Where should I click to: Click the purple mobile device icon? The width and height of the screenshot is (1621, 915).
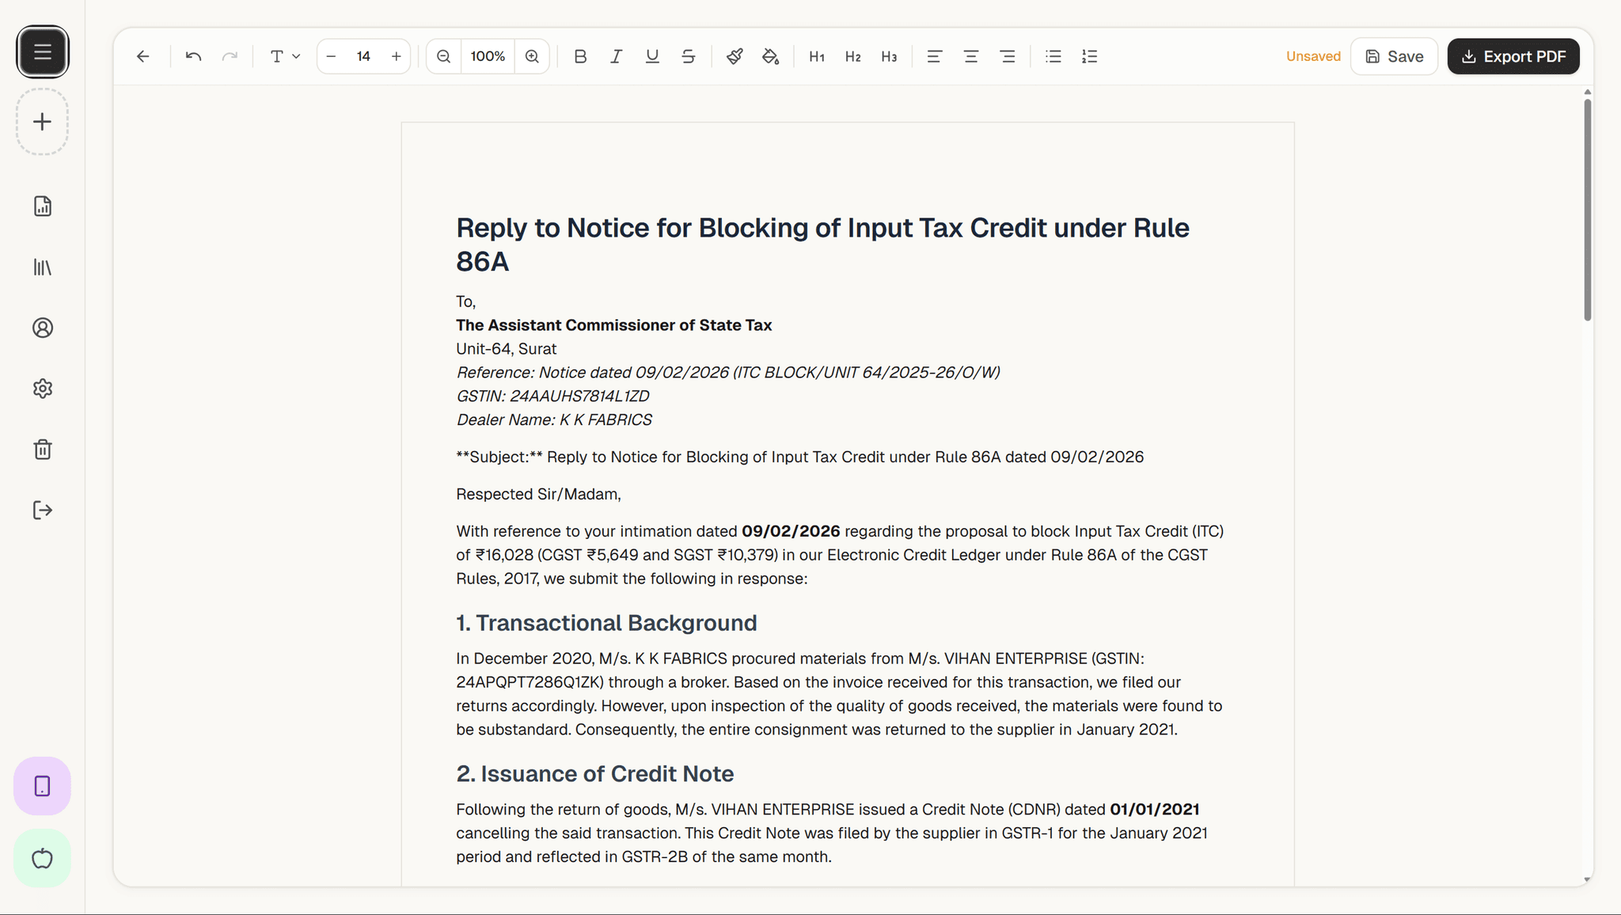pos(43,786)
